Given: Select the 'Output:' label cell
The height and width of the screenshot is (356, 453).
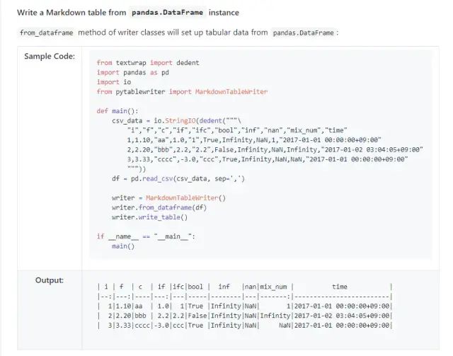Looking at the screenshot, I should pos(50,281).
